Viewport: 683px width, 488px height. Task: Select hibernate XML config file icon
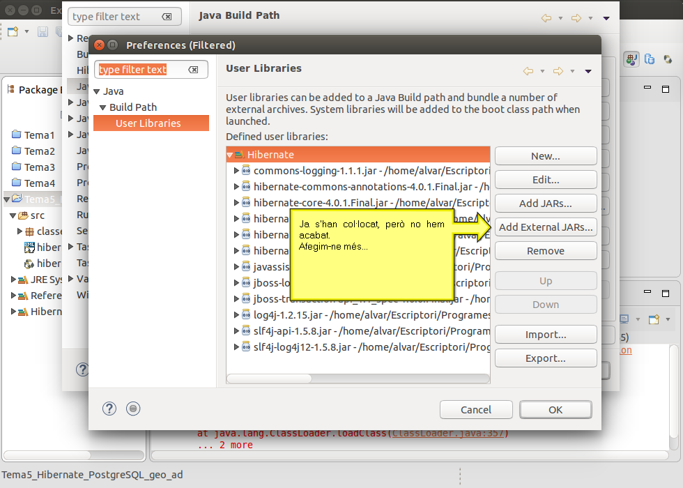pyautogui.click(x=29, y=247)
